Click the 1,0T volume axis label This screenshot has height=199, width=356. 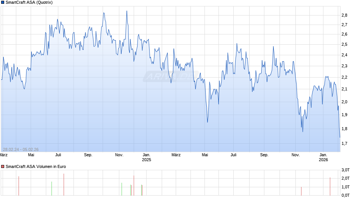(x=345, y=187)
